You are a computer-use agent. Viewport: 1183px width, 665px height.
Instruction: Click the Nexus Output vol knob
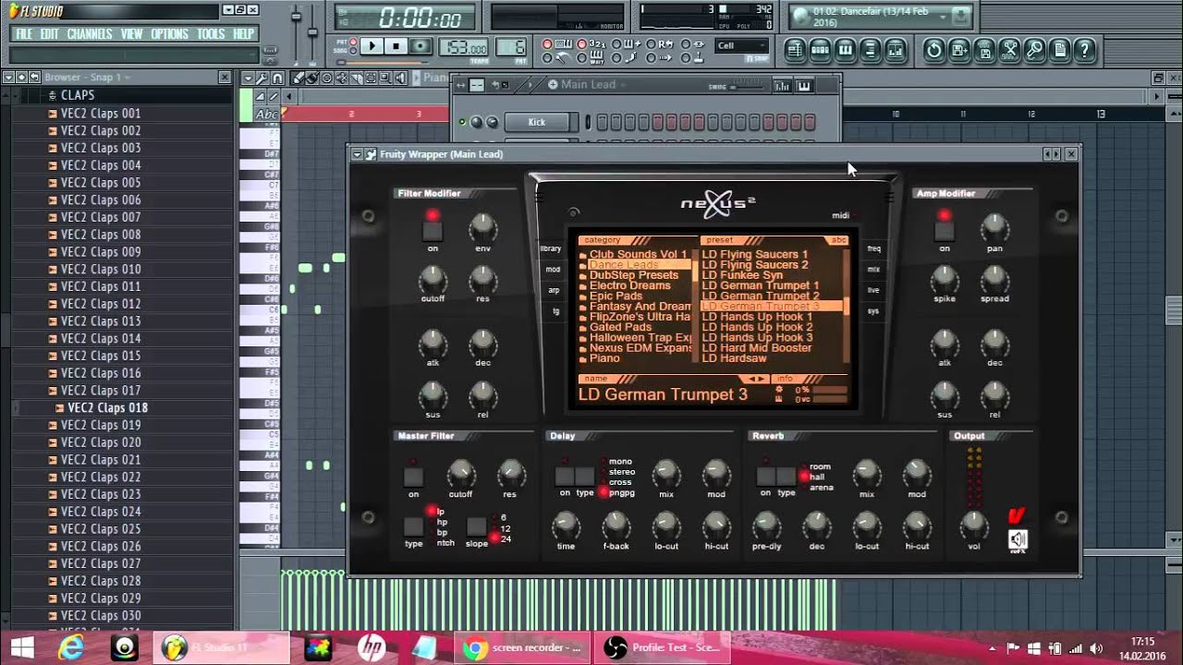[973, 525]
